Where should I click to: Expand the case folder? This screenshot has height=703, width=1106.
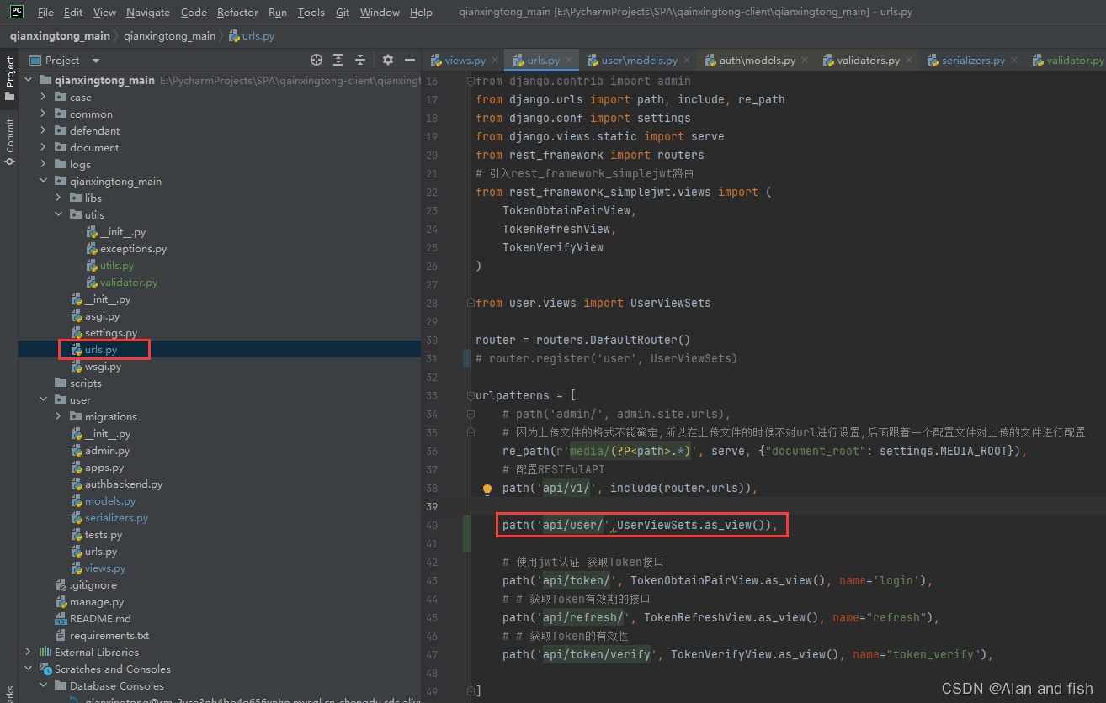point(44,98)
